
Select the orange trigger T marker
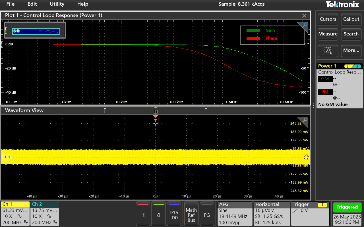point(155,121)
